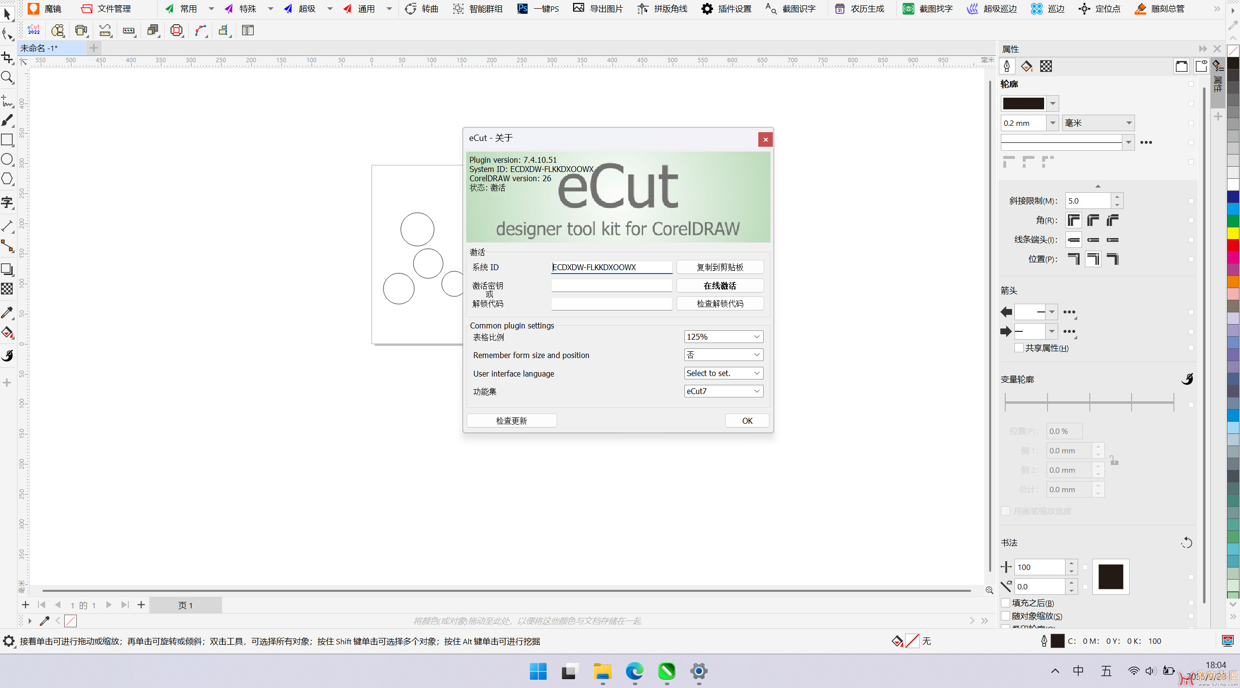Viewport: 1240px width, 688px height.
Task: Select the Rectangle tool
Action: click(x=7, y=140)
